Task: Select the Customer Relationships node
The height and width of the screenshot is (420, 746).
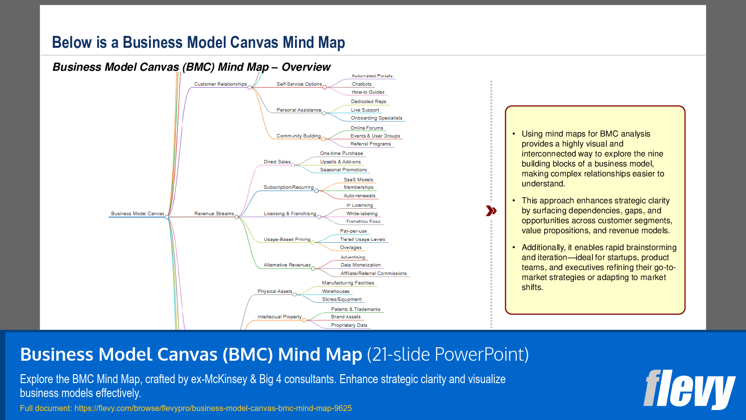Action: tap(220, 84)
